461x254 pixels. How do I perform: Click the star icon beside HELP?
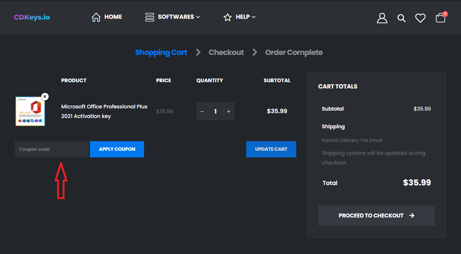coord(228,17)
